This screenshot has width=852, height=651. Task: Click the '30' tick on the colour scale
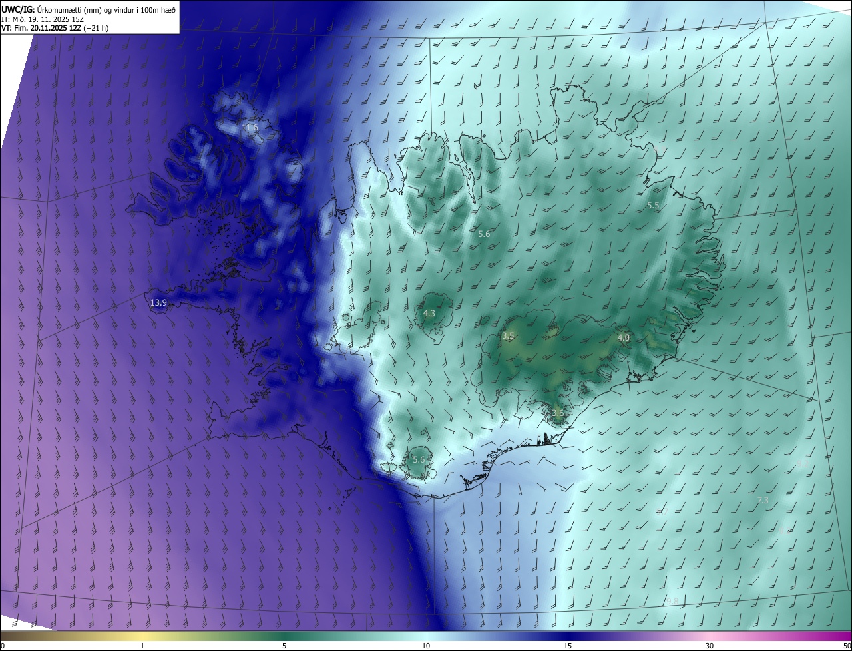710,646
